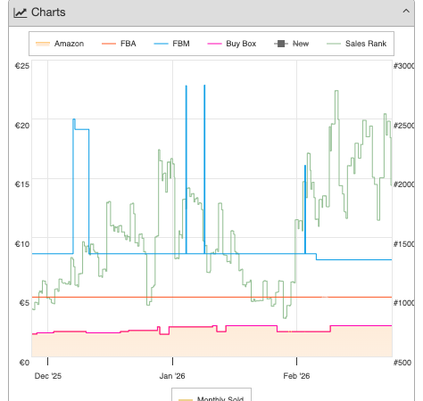Image resolution: width=423 pixels, height=401 pixels.
Task: Click the Charts line-graph icon
Action: 21,12
